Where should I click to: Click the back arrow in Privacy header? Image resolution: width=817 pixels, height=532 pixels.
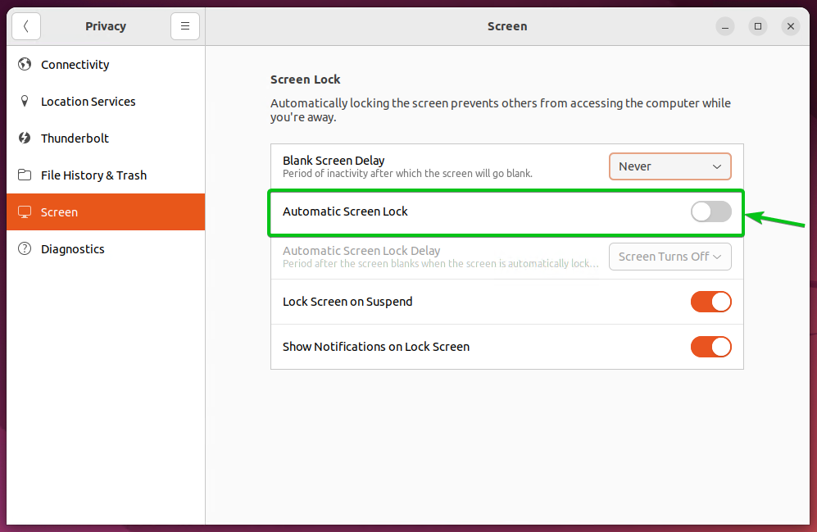coord(26,26)
